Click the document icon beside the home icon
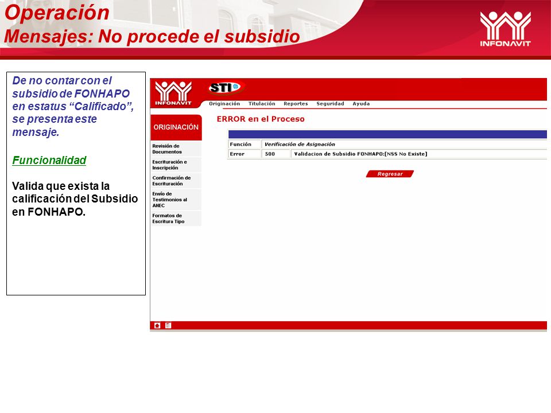Screen dimensions: 551x413 pos(168,326)
